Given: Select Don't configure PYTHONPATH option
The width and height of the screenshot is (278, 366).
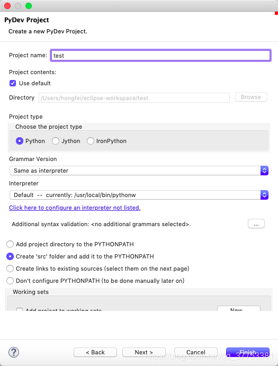Looking at the screenshot, I should tap(10, 281).
